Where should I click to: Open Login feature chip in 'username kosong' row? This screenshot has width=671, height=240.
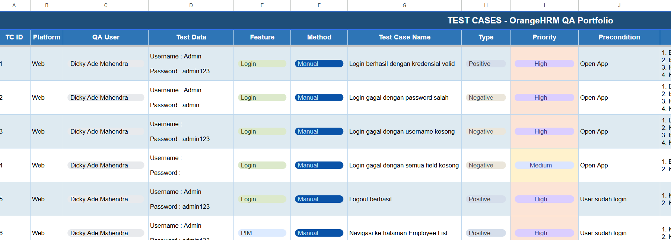262,131
